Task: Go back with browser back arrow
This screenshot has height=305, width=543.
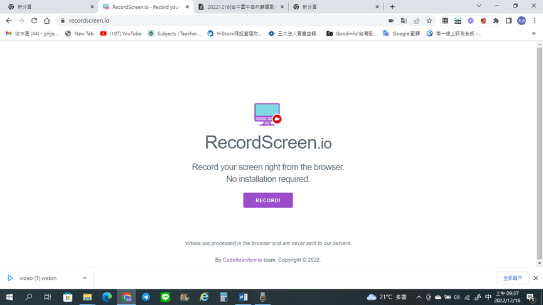Action: 9,21
